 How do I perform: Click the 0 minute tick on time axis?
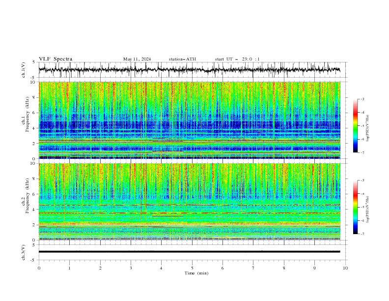coord(39,268)
